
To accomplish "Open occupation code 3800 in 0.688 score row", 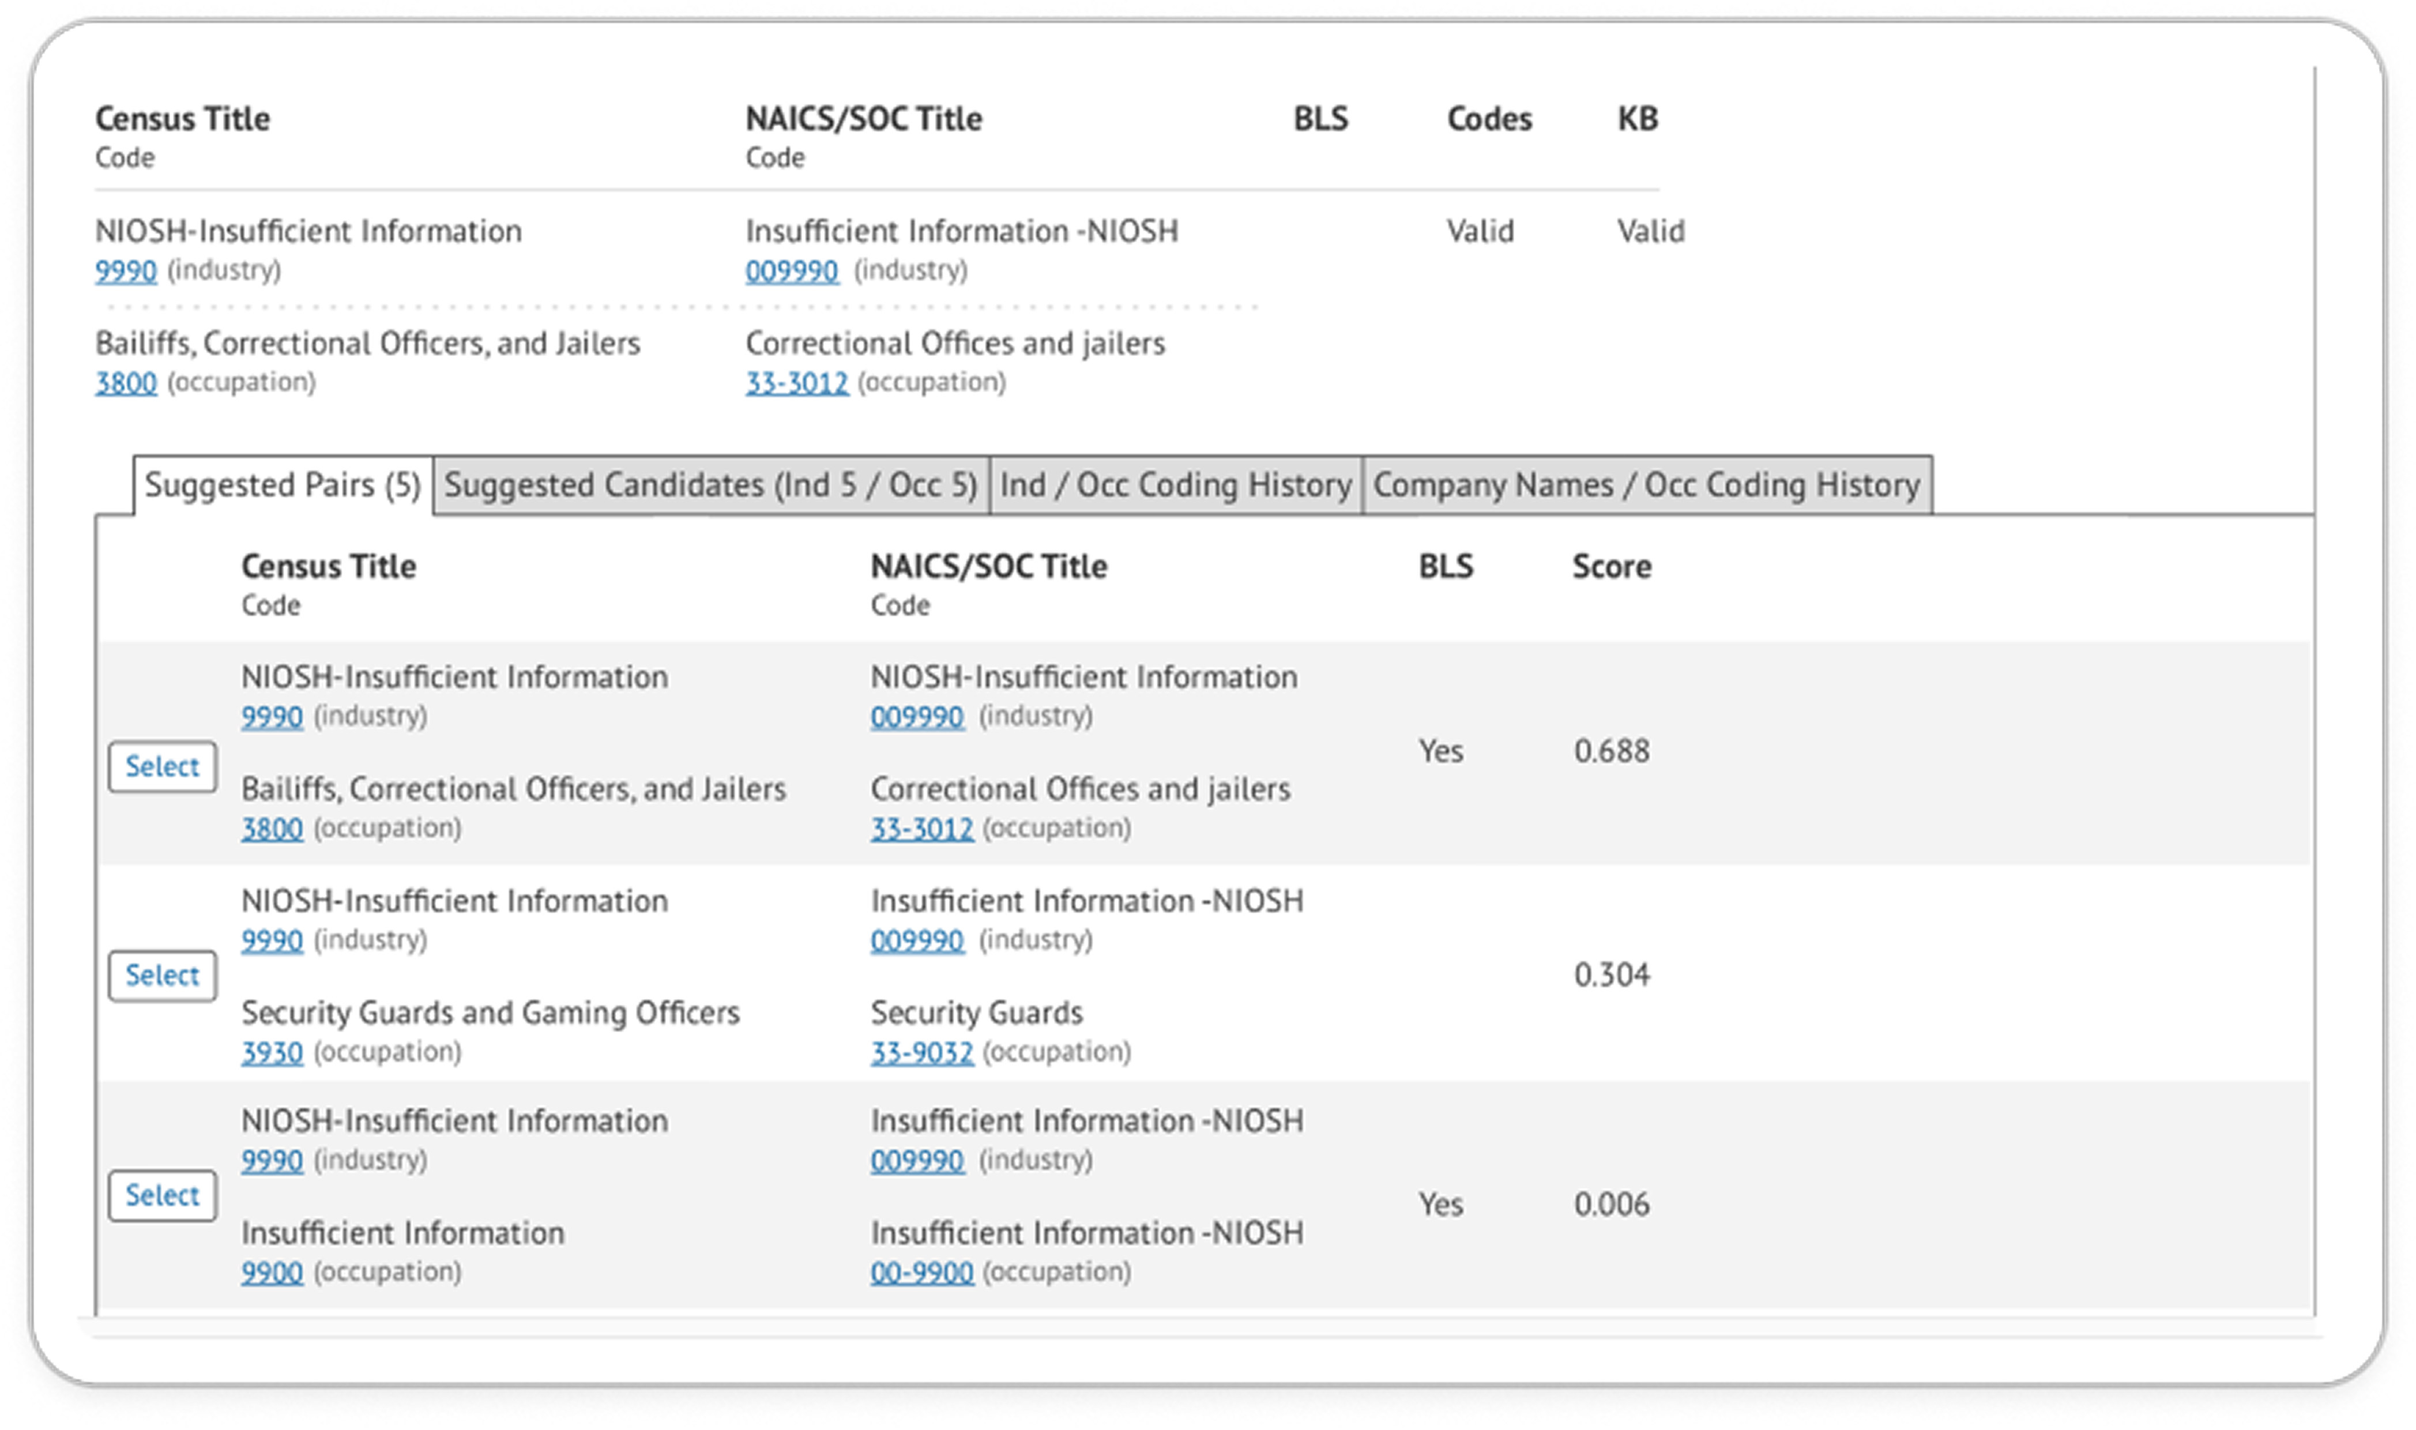I will 272,829.
